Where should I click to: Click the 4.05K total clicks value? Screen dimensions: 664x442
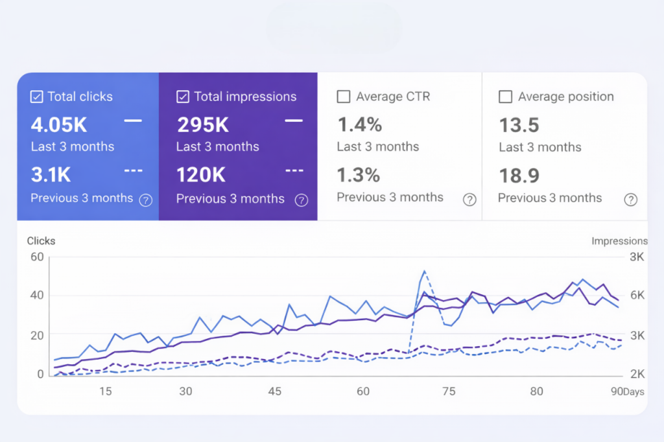tap(59, 124)
